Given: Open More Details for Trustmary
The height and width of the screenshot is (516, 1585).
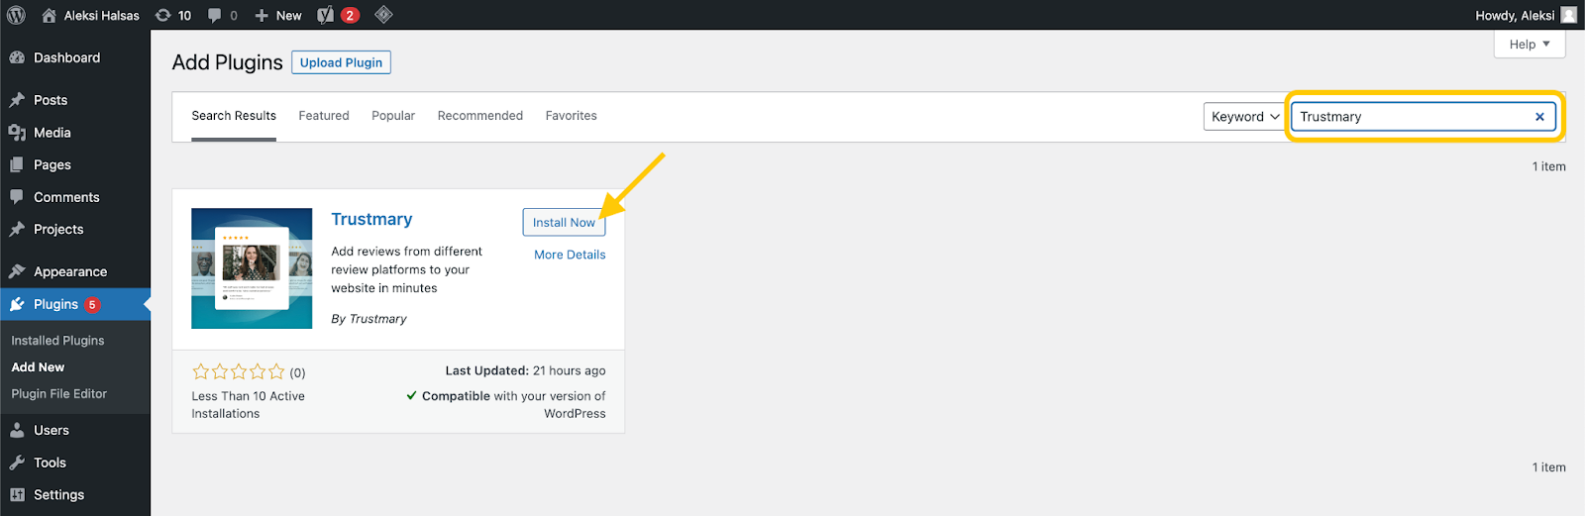Looking at the screenshot, I should (570, 255).
